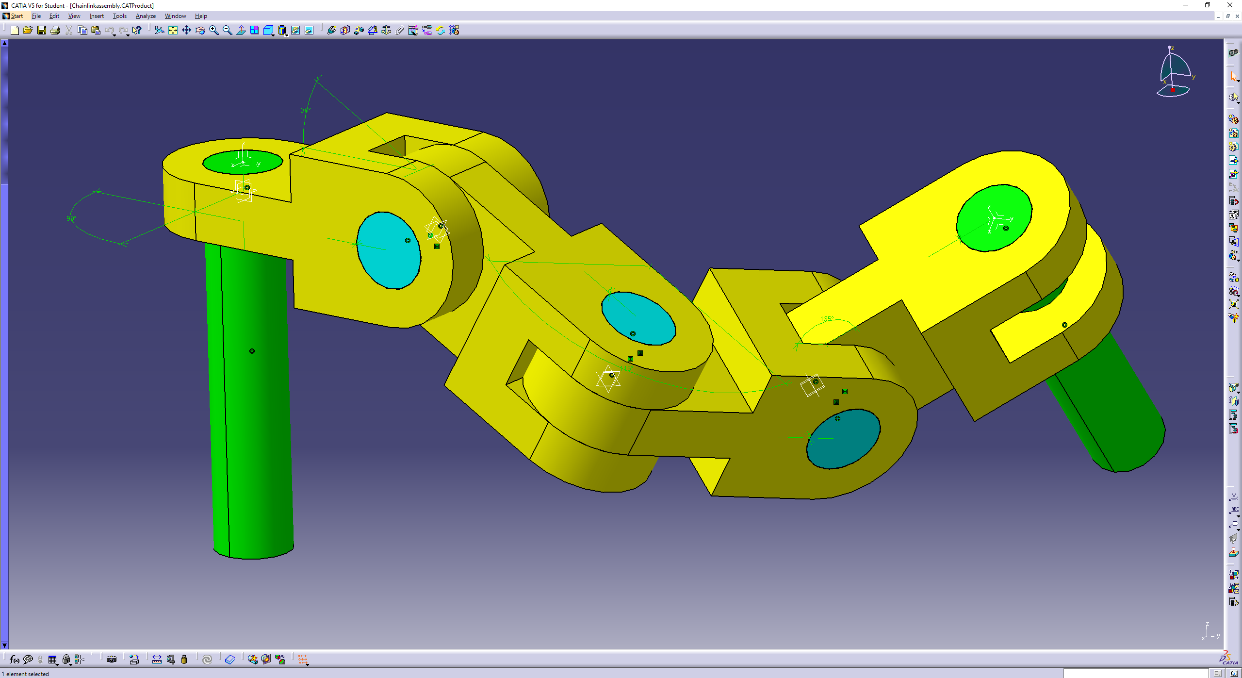Expand the Design Table dropdown arrow
Viewport: 1242px width, 678px height.
[57, 663]
